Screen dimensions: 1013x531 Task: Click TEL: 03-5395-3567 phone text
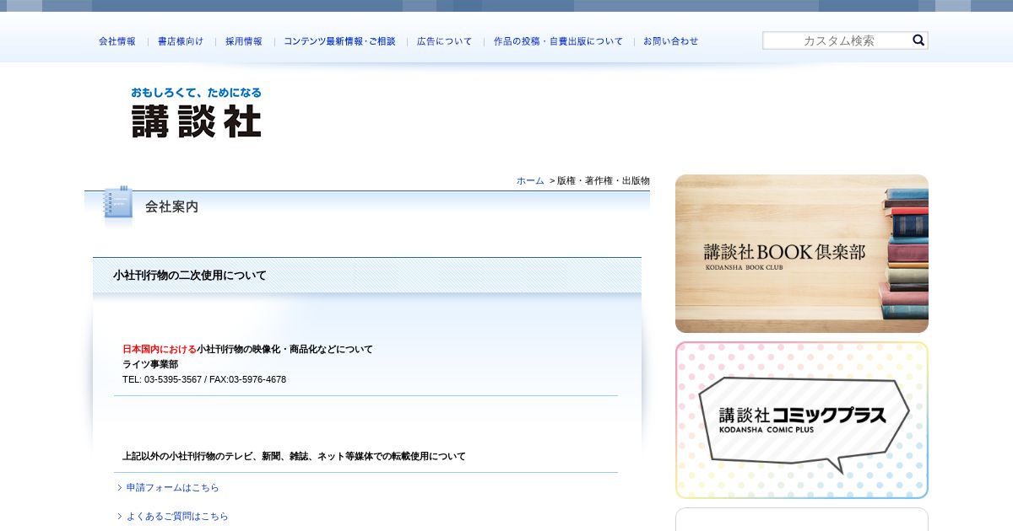pos(162,379)
